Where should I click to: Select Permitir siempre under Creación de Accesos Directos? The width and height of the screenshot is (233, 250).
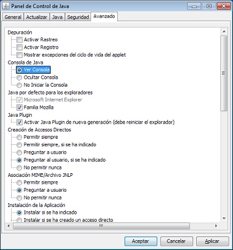click(19, 137)
